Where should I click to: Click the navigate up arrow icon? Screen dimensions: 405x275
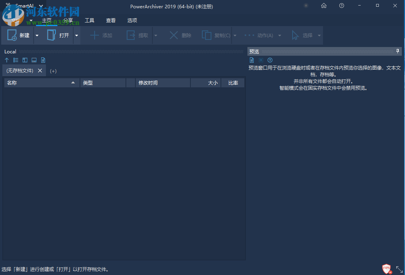6,60
